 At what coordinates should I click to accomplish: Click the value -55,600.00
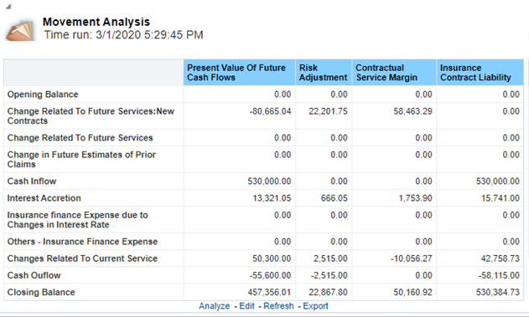270,275
